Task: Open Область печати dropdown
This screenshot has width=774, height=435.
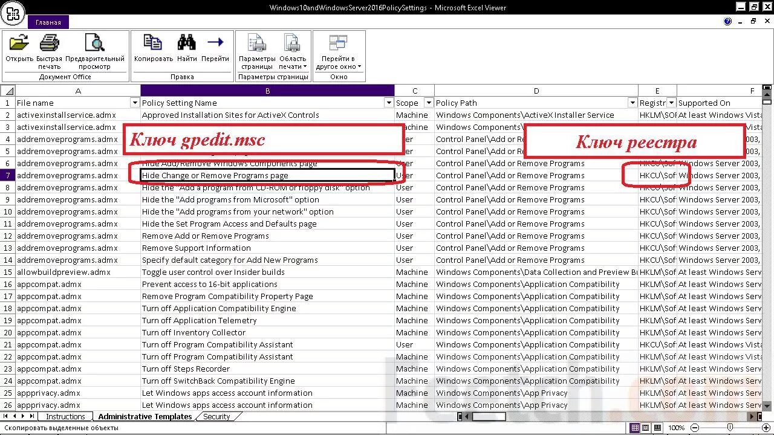Action: point(293,51)
